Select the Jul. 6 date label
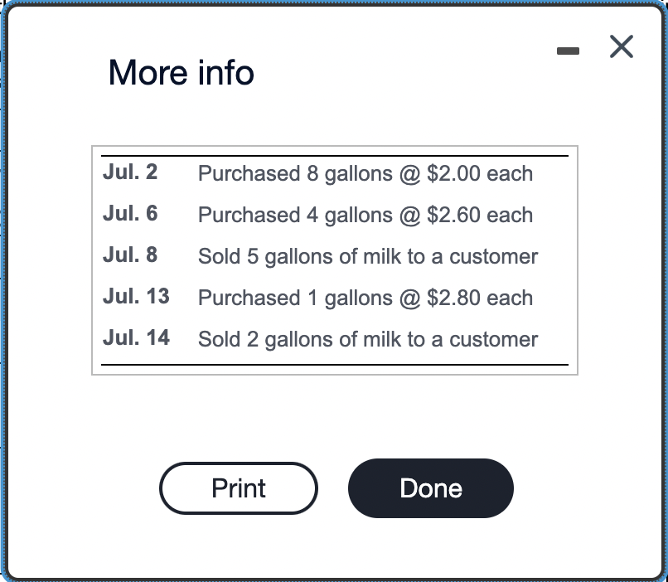This screenshot has height=582, width=668. (129, 214)
